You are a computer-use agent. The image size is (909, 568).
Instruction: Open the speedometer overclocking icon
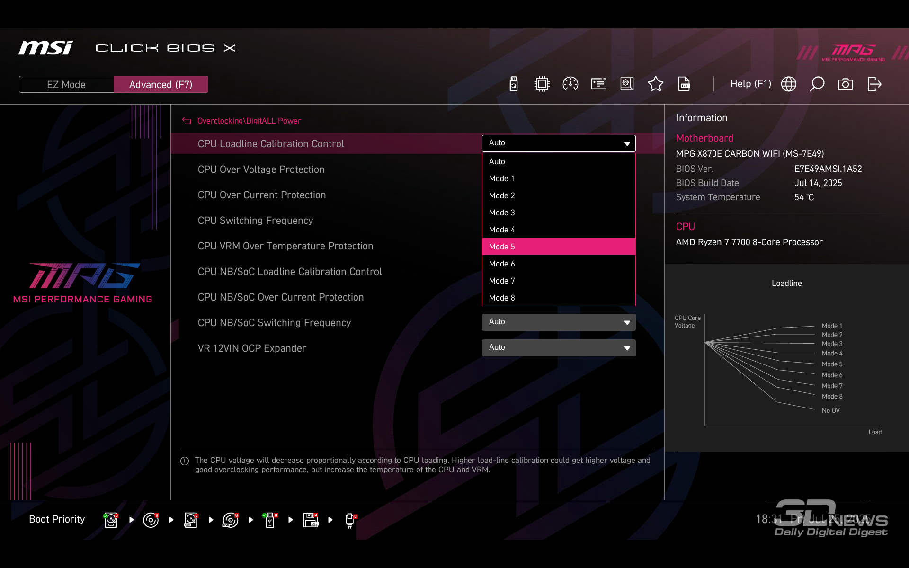coord(570,84)
